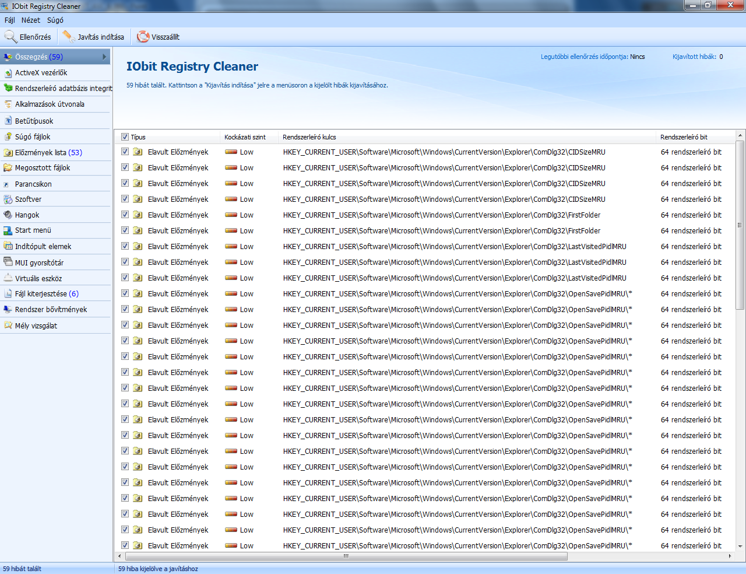Open the Nézet menu
The image size is (746, 574).
31,20
